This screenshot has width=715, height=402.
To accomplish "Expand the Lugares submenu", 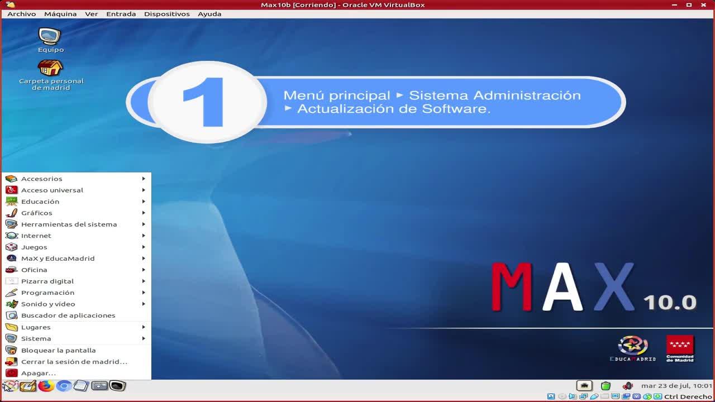I will coord(76,327).
